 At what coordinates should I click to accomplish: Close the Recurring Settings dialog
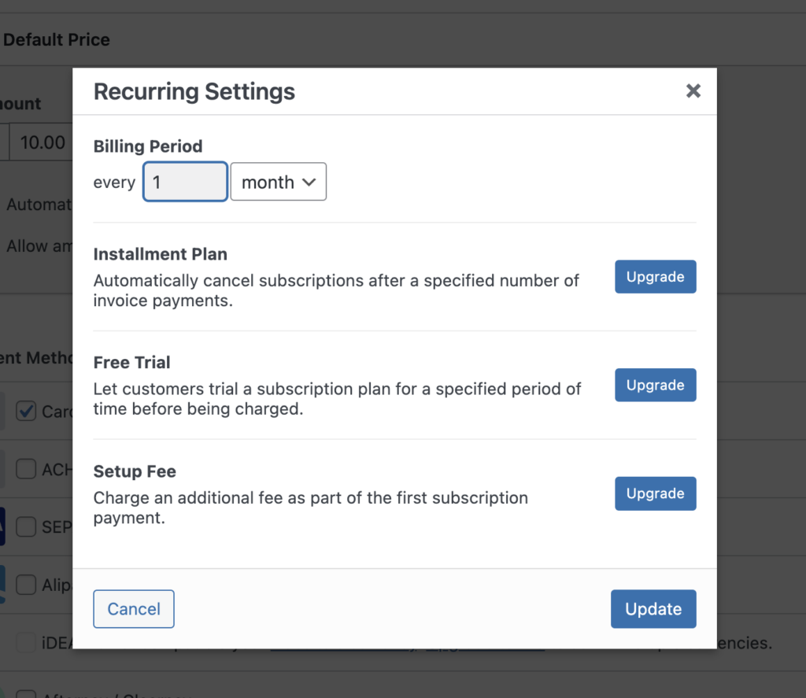(x=693, y=91)
